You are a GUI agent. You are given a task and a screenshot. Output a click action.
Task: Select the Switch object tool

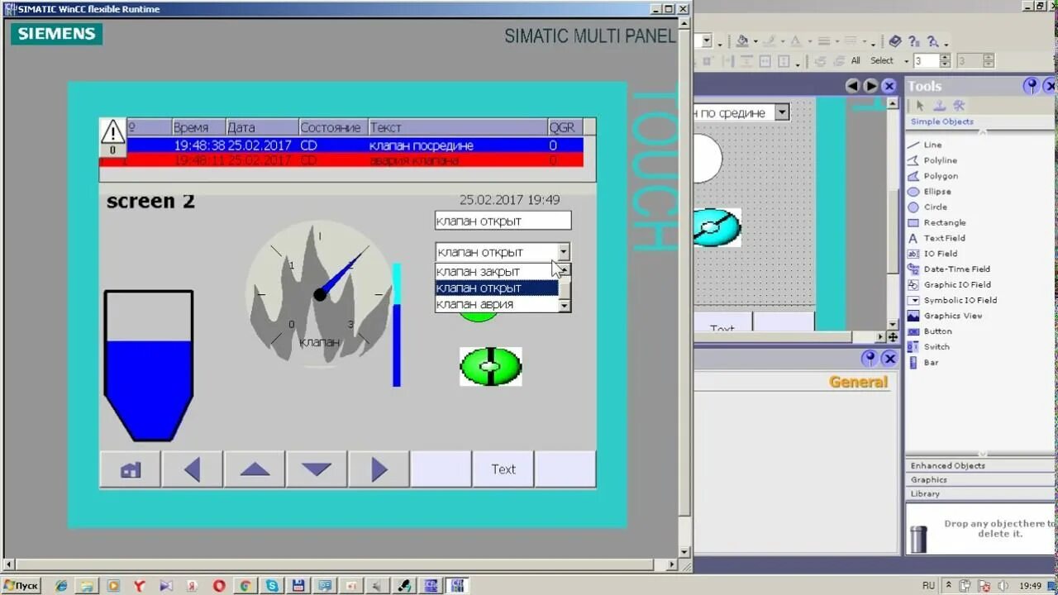(x=929, y=347)
